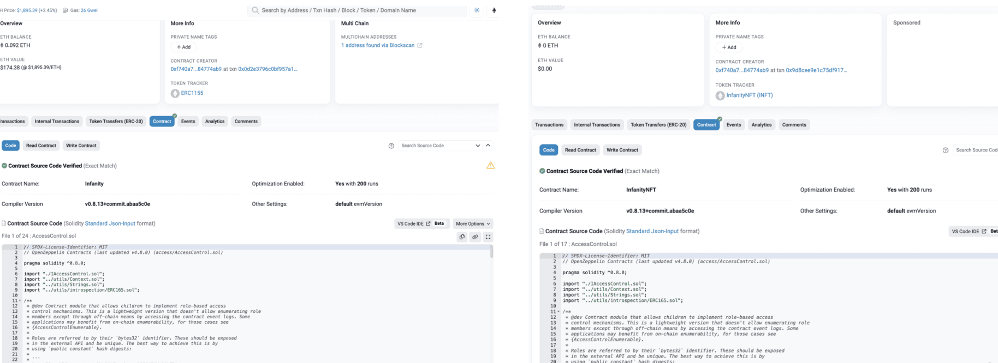The width and height of the screenshot is (998, 363).
Task: Click the permalink chain icon above the code
Action: (475, 237)
